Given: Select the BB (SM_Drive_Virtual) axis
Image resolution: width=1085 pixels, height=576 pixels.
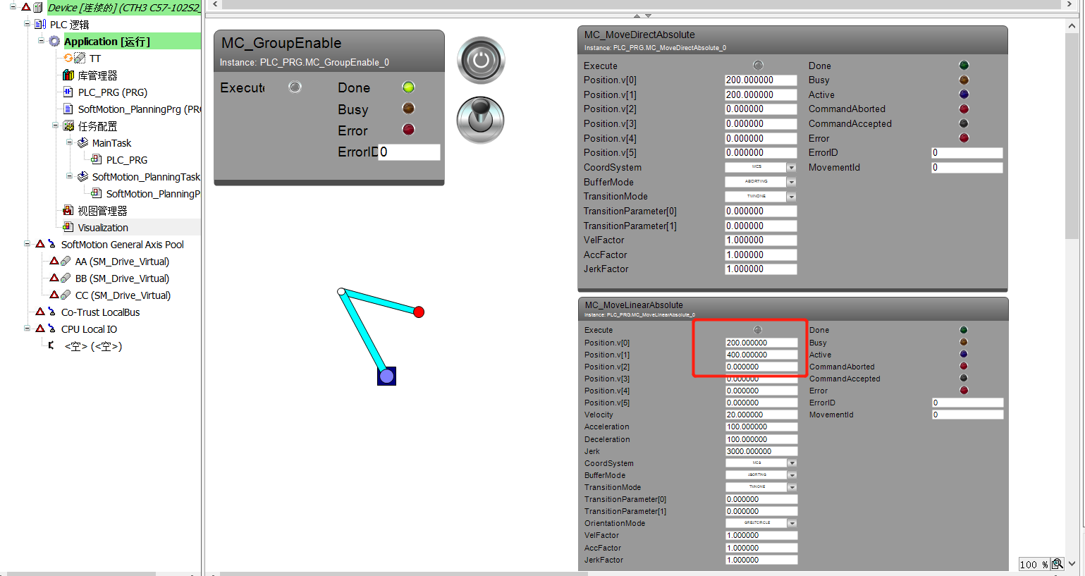Looking at the screenshot, I should tap(122, 278).
